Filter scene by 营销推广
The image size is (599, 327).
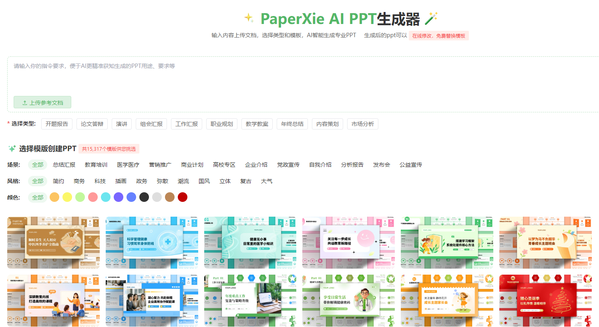[x=160, y=165]
